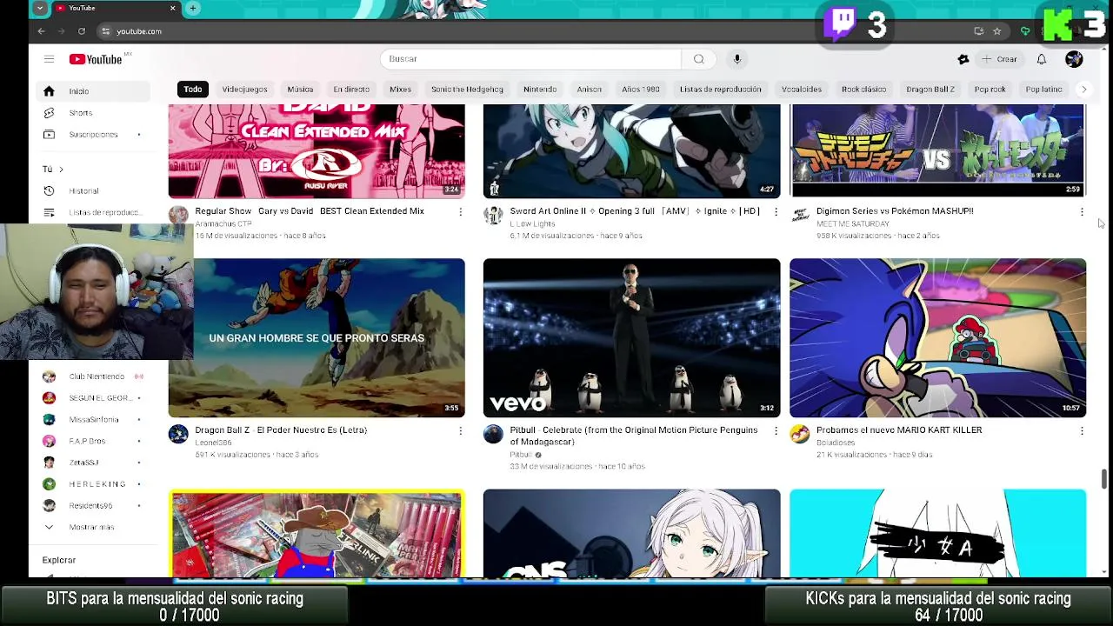
Task: Open the Frieren anime video thumbnail
Action: 631,533
